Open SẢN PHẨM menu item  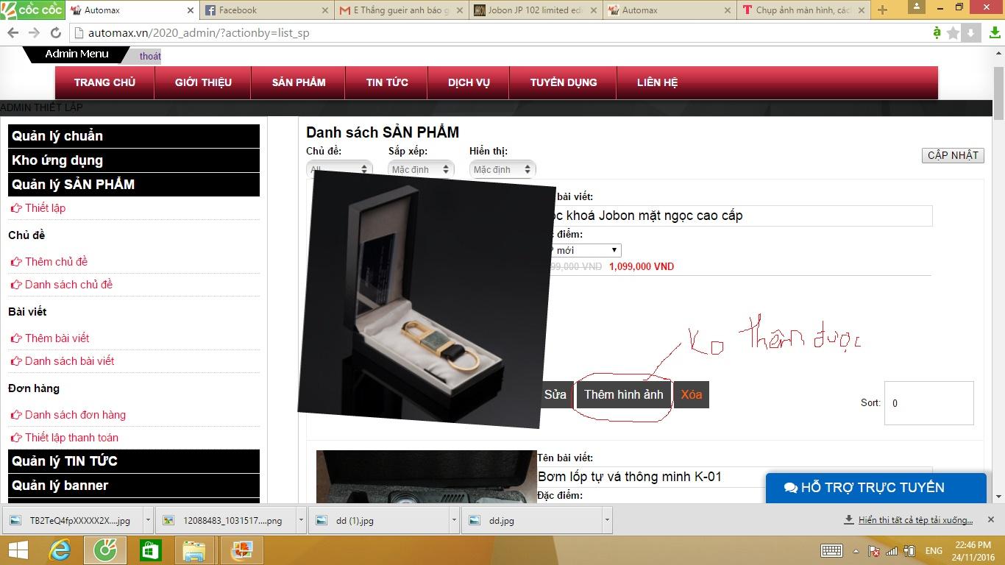299,82
